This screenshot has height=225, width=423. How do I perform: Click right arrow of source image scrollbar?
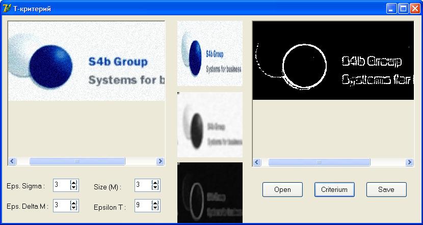pyautogui.click(x=160, y=161)
